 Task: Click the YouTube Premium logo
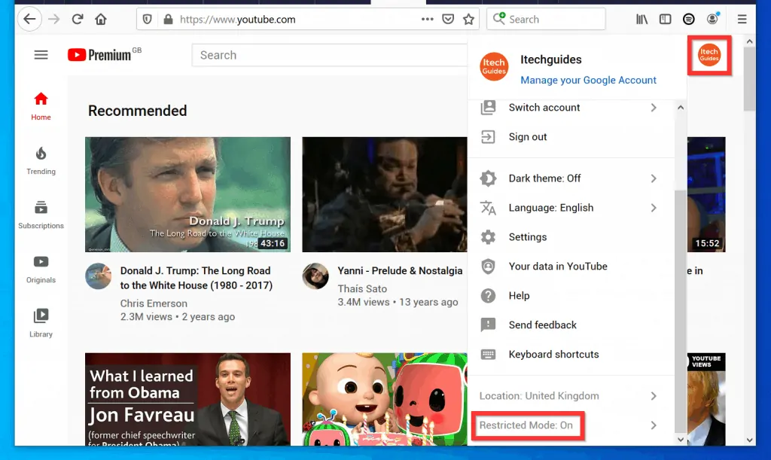coord(104,54)
